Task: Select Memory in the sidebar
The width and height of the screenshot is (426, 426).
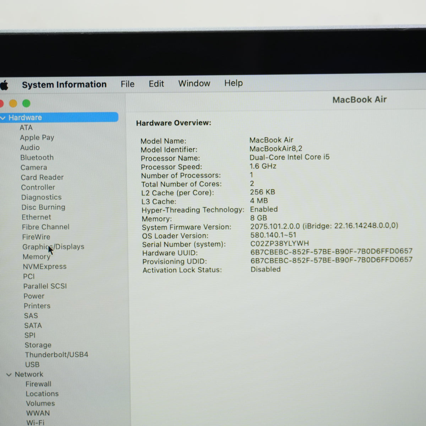Action: coord(37,257)
